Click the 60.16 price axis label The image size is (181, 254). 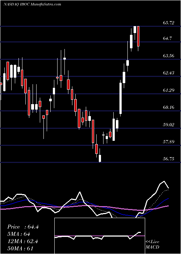click(169, 107)
